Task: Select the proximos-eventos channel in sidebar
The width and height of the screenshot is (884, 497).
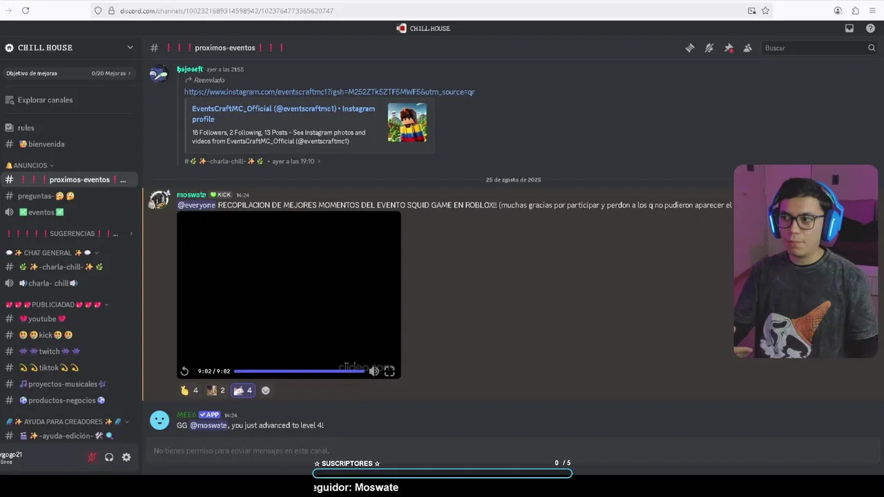Action: coord(69,179)
